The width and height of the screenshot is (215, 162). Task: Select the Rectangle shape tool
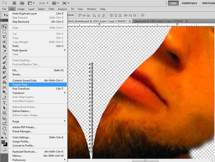(4, 113)
